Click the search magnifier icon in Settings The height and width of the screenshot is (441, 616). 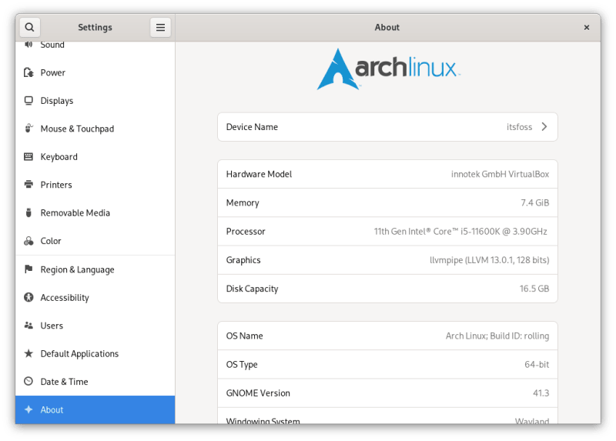(x=29, y=28)
